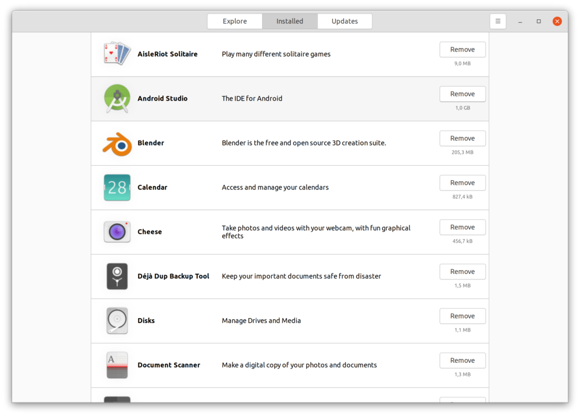Click the Android Studio name
The image size is (580, 416).
tap(163, 98)
